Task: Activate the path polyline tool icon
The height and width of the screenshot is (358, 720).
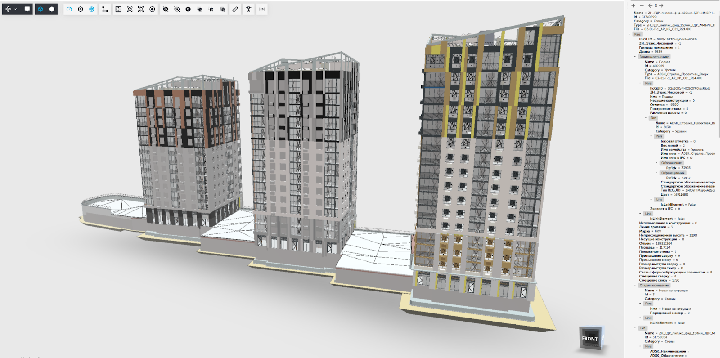Action: [105, 9]
